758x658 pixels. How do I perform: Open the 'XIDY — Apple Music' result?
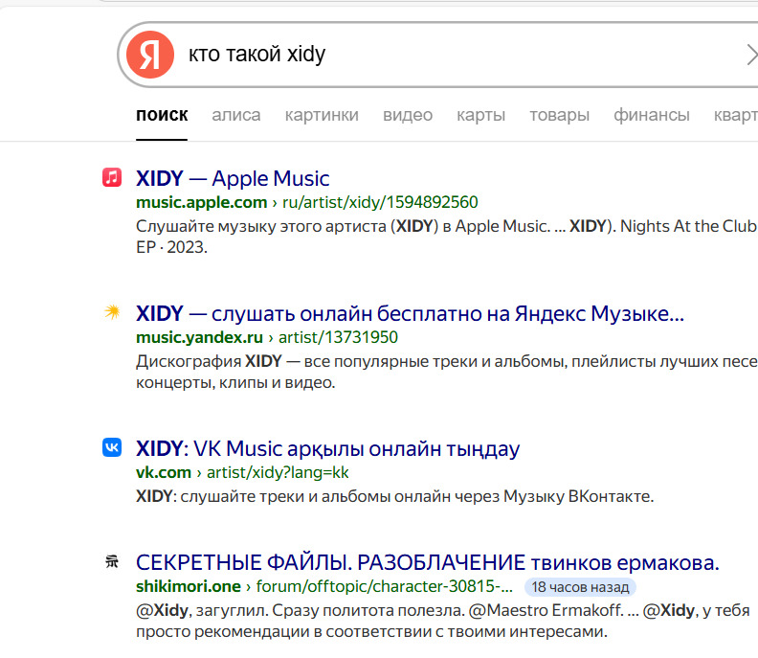(x=233, y=178)
